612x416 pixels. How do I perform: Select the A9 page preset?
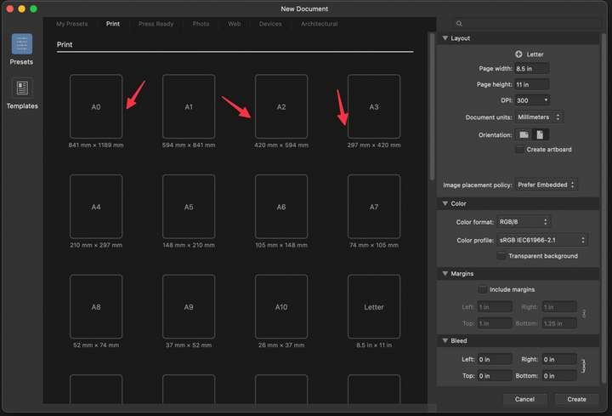pyautogui.click(x=189, y=306)
